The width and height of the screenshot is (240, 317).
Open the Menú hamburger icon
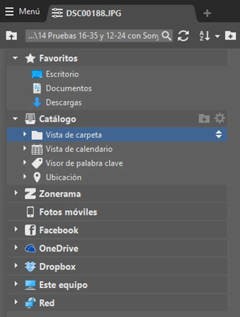9,12
